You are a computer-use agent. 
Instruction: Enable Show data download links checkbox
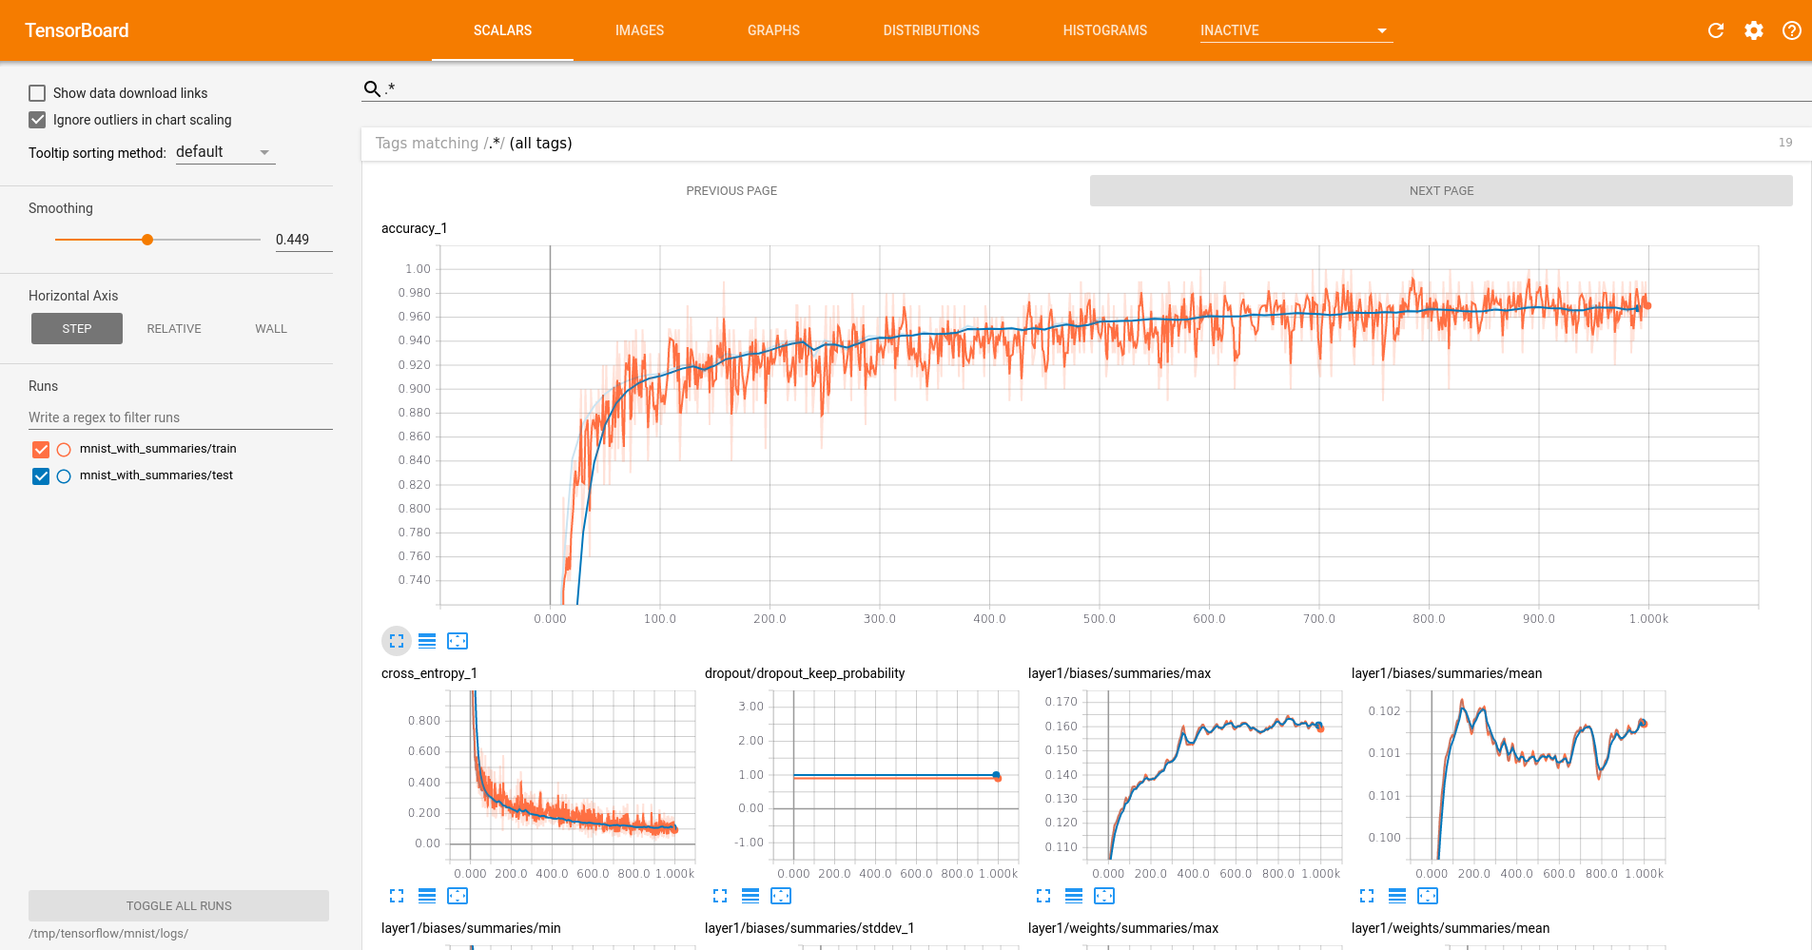(x=37, y=93)
